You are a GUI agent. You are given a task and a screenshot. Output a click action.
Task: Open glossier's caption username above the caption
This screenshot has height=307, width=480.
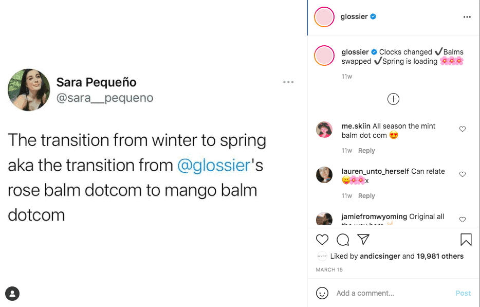coord(356,51)
